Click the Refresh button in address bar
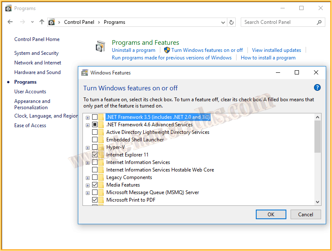The image size is (332, 251). click(232, 22)
